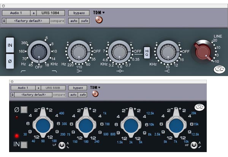This screenshot has height=157, width=228.
Task: Click the high shelf symbol below 10 KHz
Action: (x=167, y=71)
